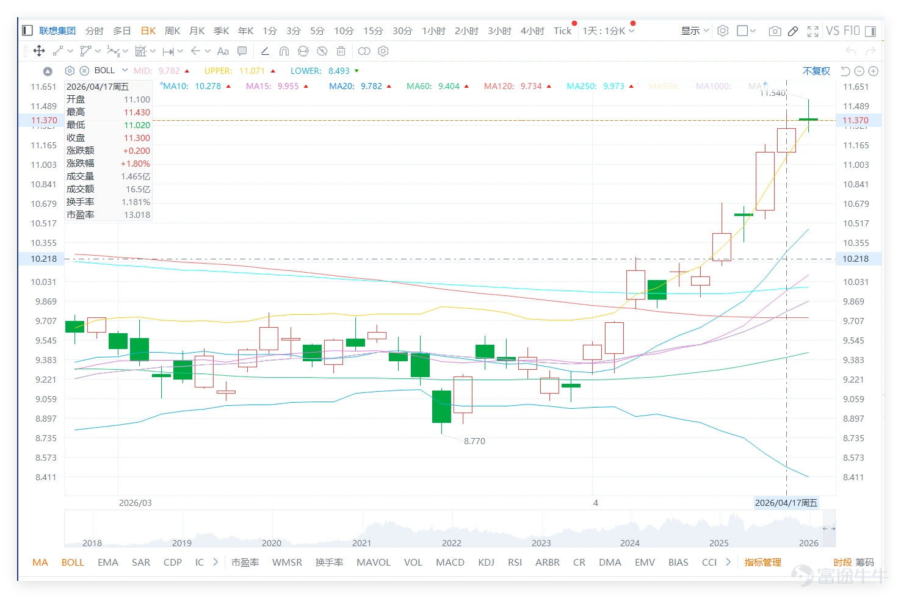Reset chart zoom with rotate icon

point(845,71)
